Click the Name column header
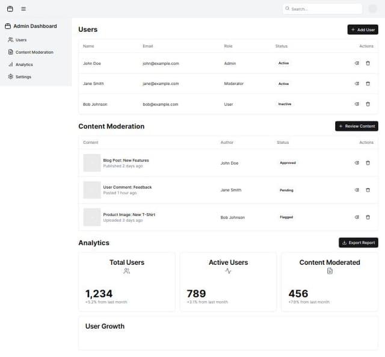The image size is (385, 357). [88, 46]
